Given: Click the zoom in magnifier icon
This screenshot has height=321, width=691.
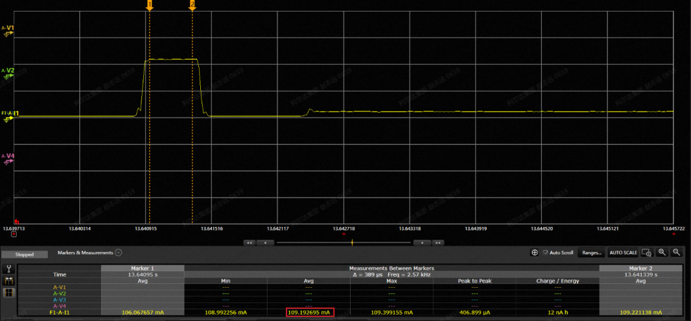Looking at the screenshot, I should pyautogui.click(x=662, y=253).
